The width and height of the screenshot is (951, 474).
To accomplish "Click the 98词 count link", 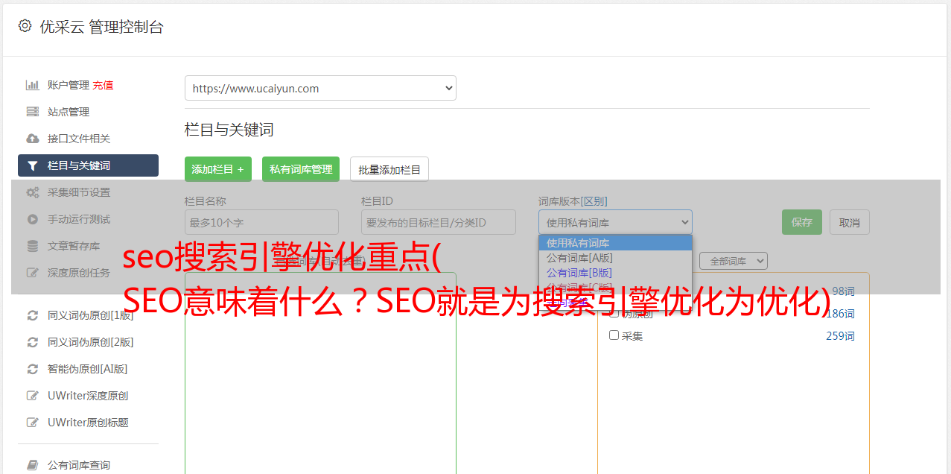I will [x=843, y=291].
